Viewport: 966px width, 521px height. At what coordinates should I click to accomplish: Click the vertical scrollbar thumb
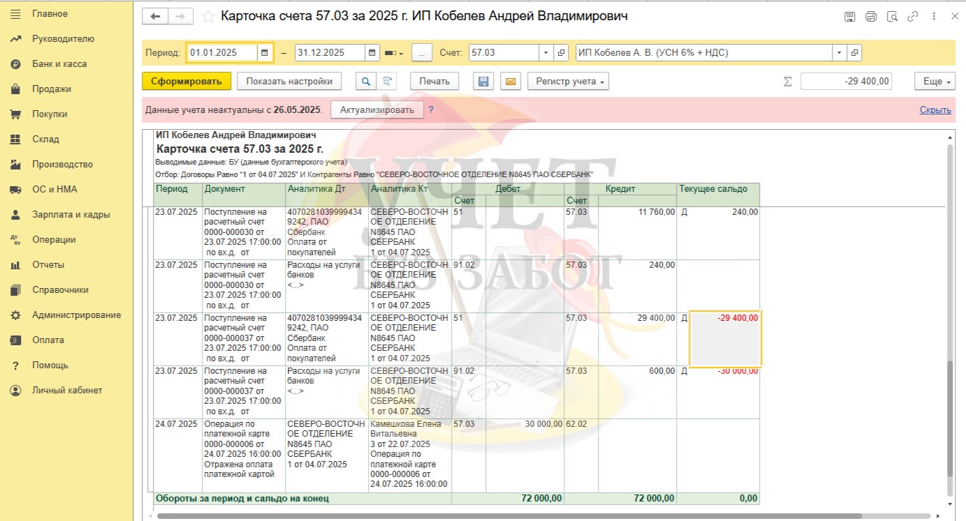click(950, 418)
